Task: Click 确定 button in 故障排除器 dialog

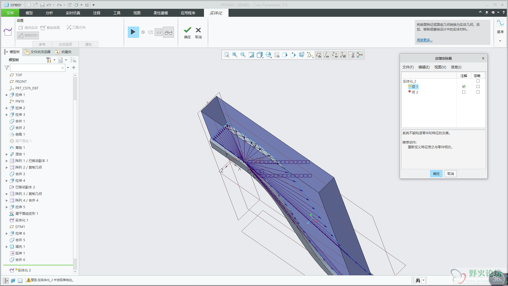Action: point(436,174)
